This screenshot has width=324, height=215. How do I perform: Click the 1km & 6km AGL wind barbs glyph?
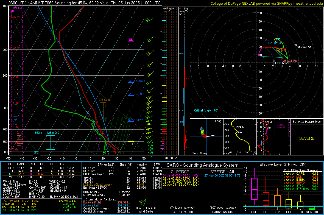point(143,202)
